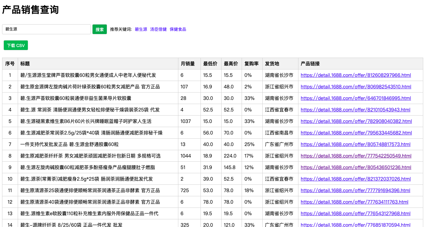Click monthly sales value 1044

click(x=186, y=156)
